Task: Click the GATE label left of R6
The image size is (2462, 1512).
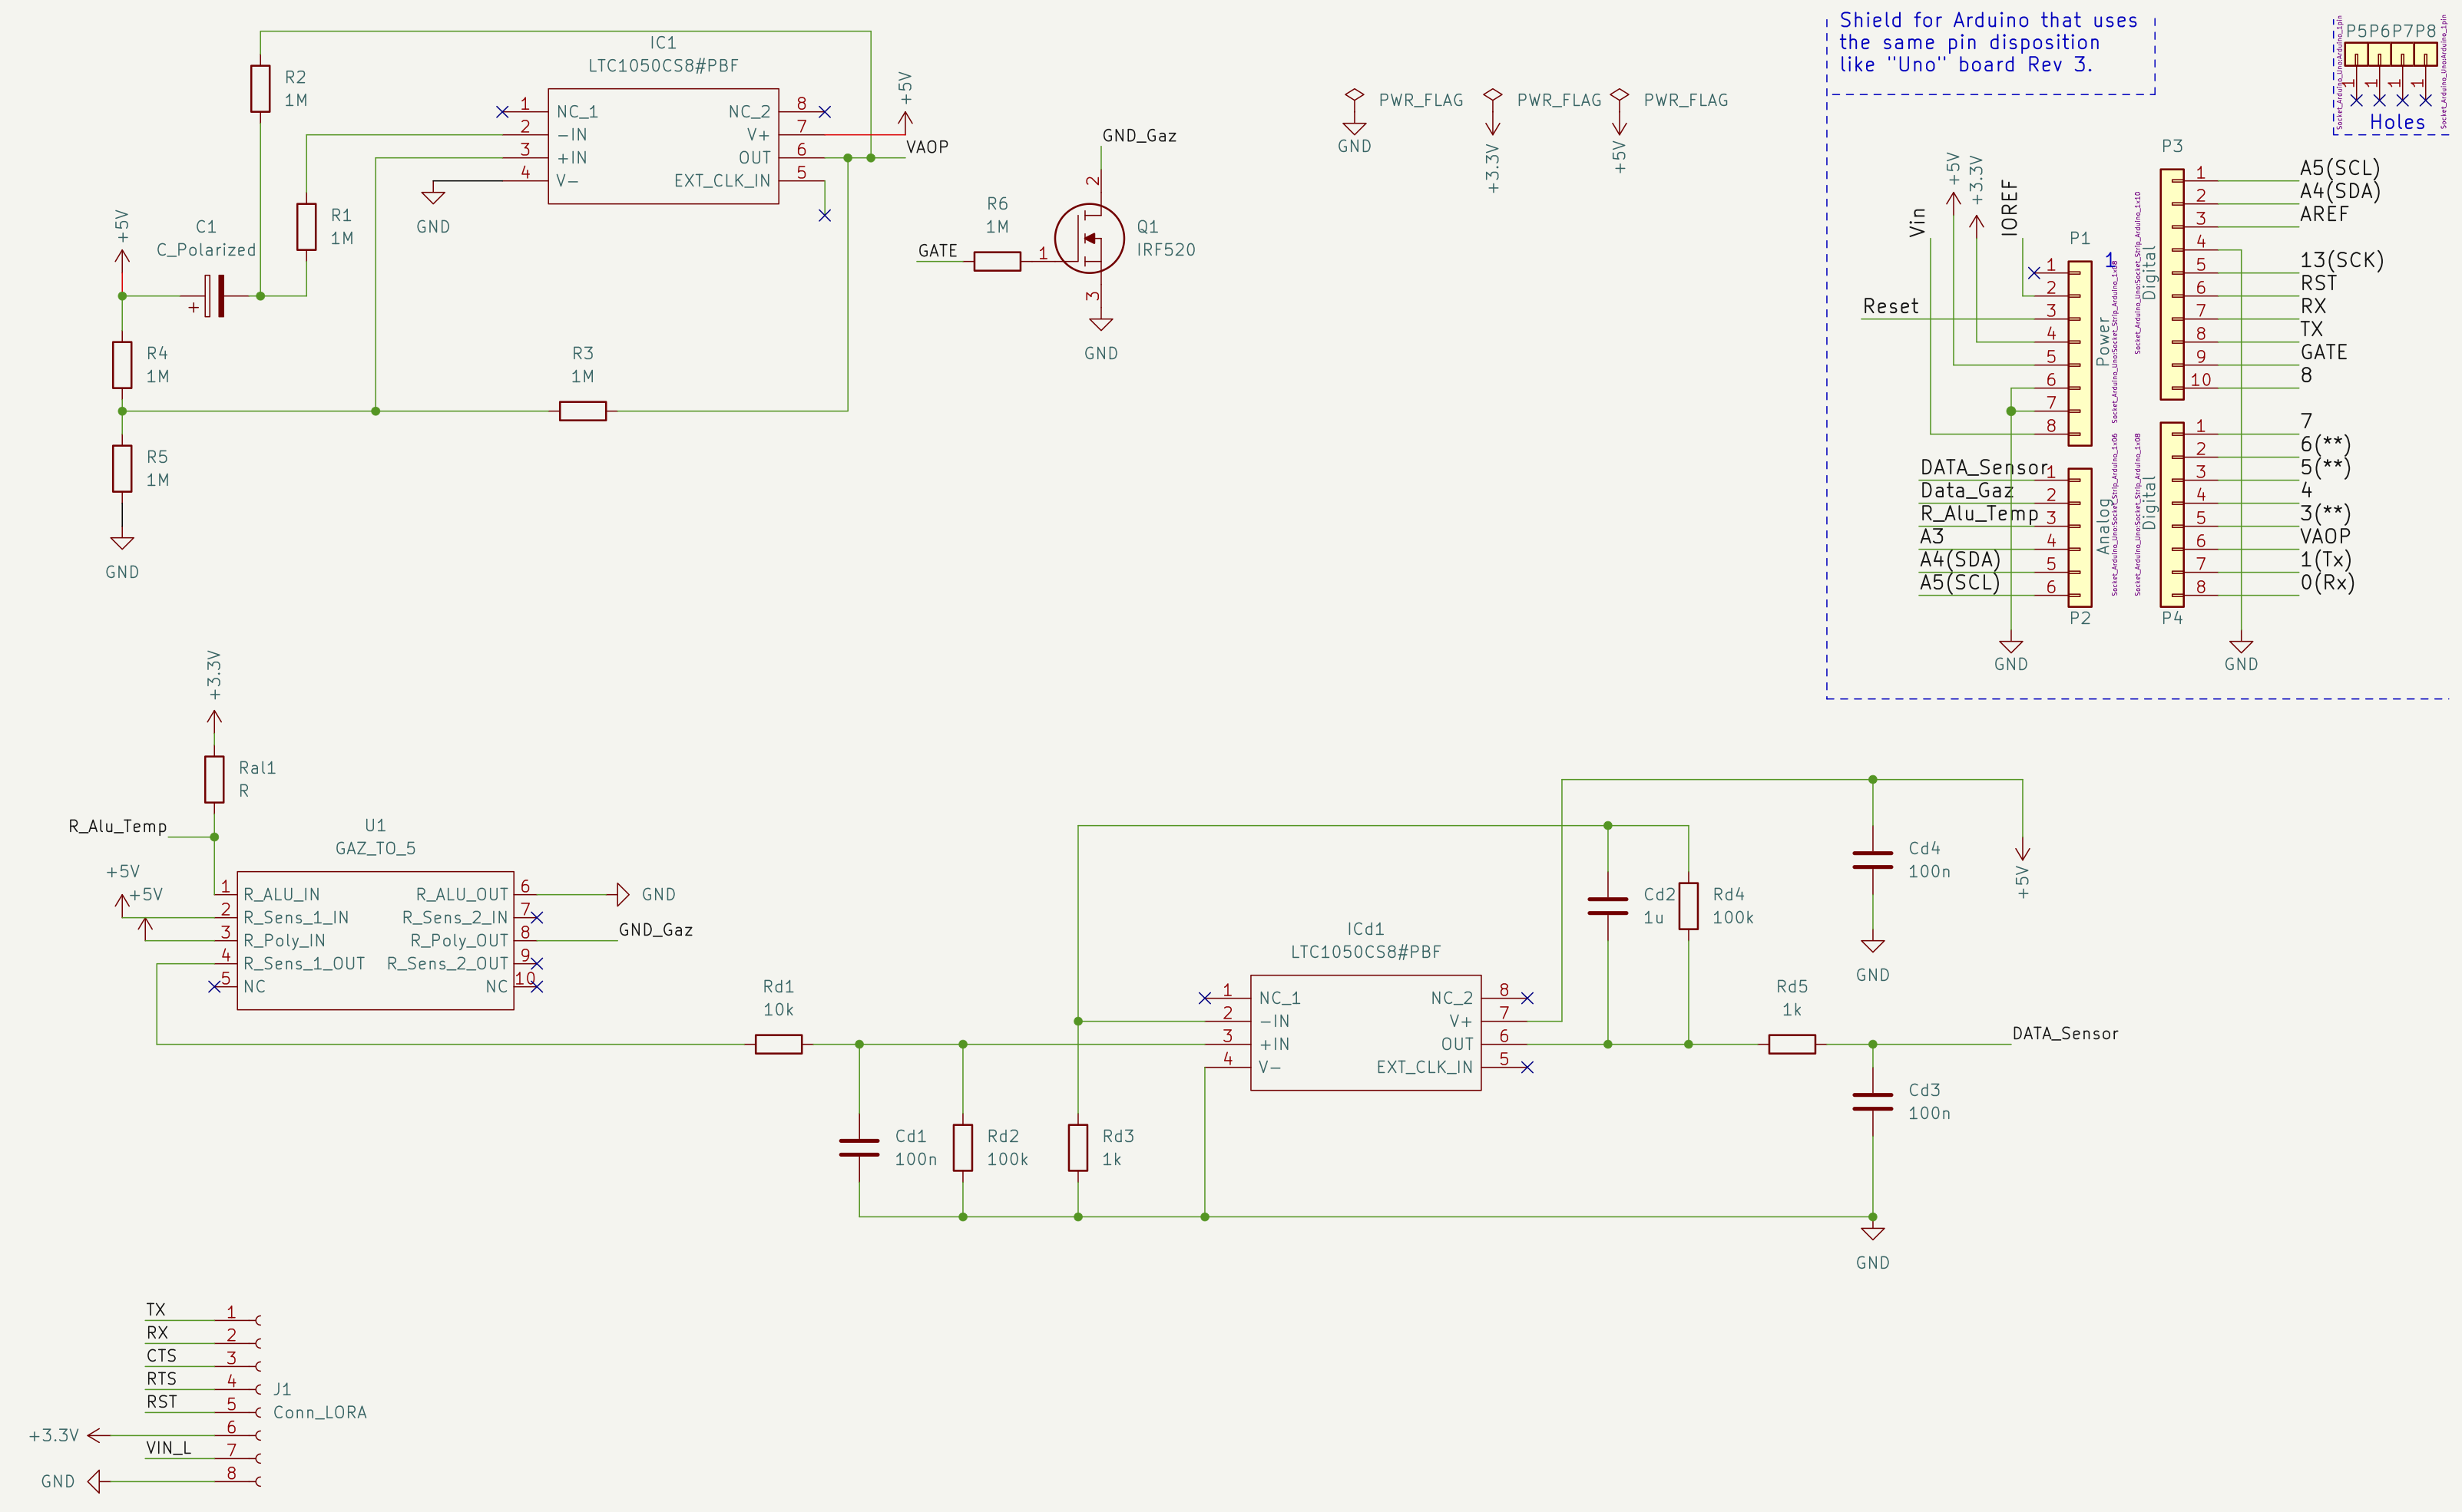Action: pos(938,251)
